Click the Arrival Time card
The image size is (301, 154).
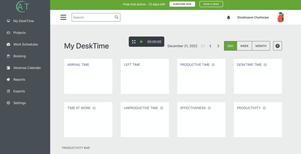[88, 76]
